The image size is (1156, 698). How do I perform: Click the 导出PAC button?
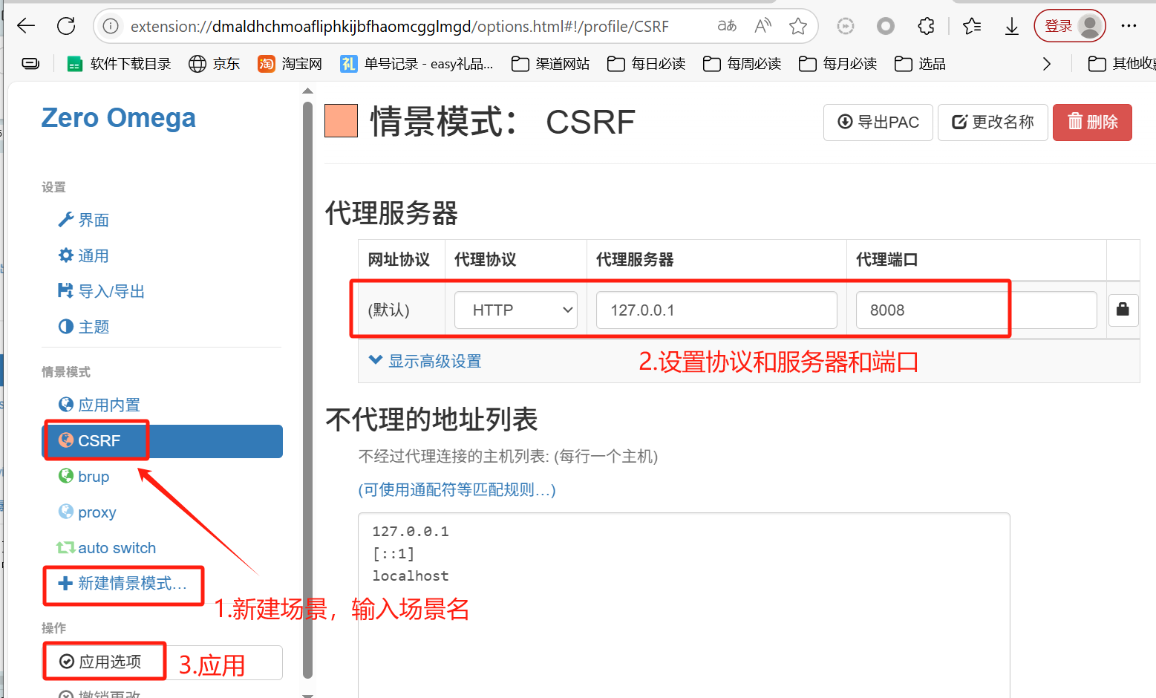878,123
